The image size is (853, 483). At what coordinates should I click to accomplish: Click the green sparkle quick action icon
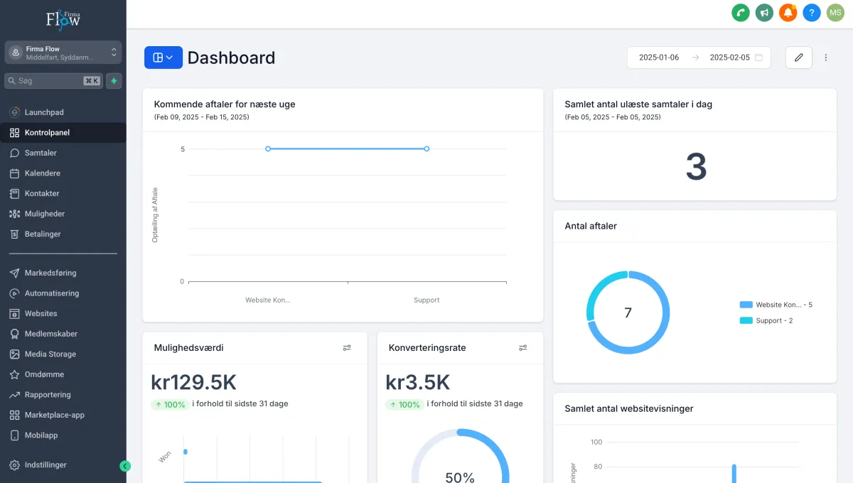(114, 81)
